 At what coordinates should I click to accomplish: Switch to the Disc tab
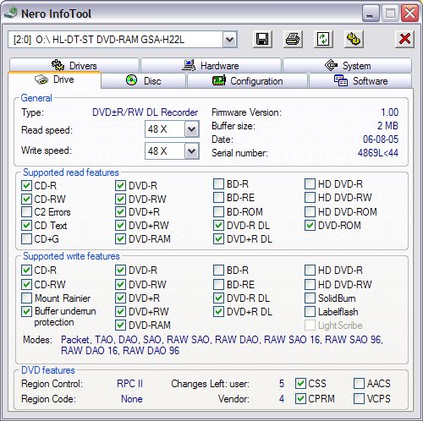[144, 81]
